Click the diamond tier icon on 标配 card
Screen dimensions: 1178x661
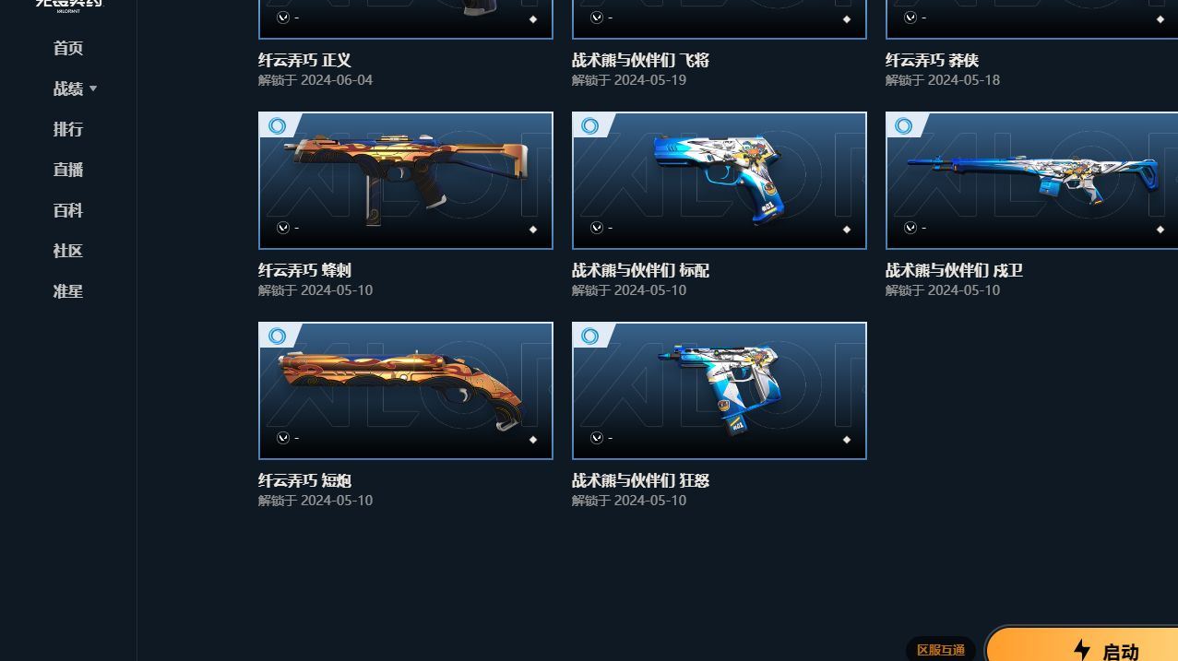pos(847,230)
